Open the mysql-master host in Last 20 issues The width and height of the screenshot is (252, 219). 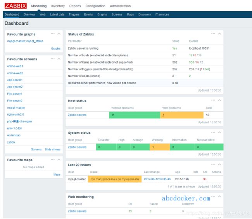click(77, 179)
